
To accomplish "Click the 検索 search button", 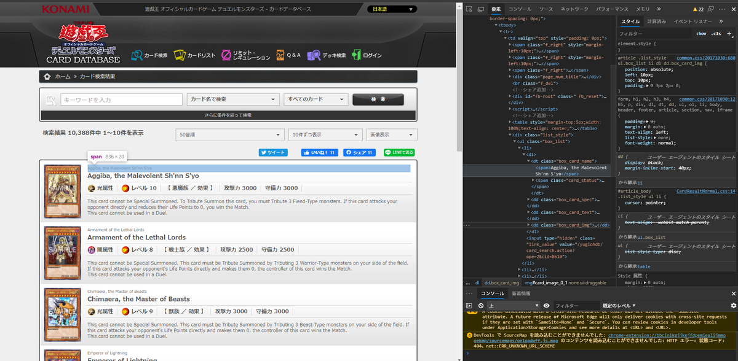I will click(378, 99).
